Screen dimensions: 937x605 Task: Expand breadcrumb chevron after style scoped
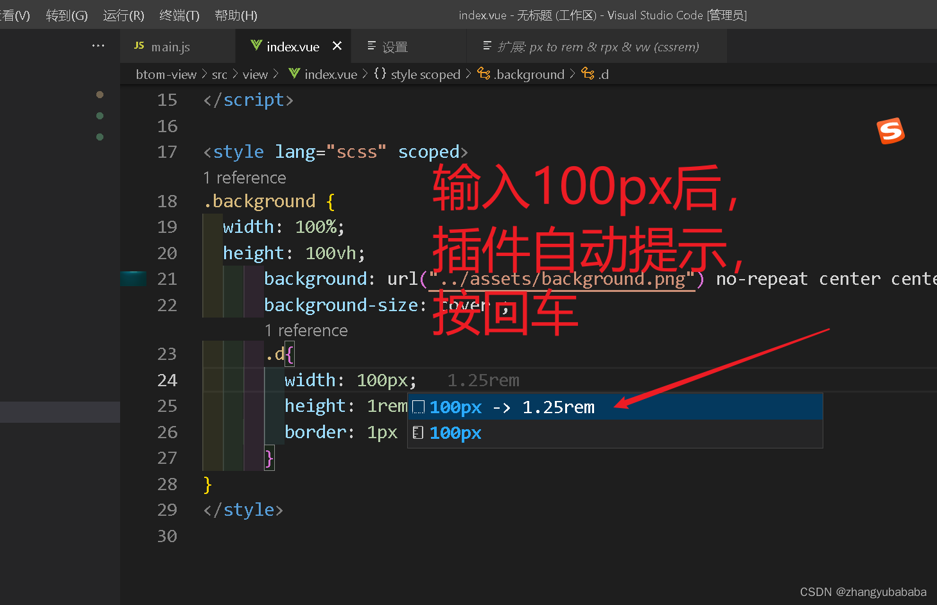(x=468, y=74)
